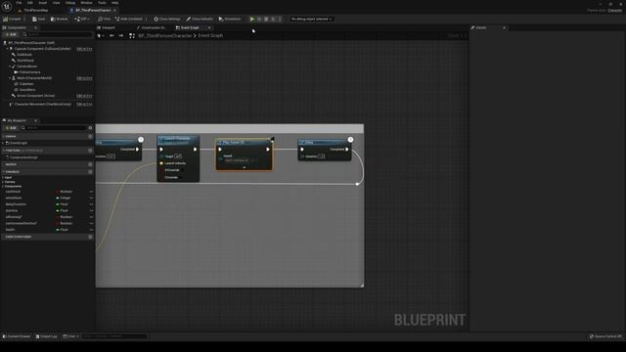626x352 pixels.
Task: Toggle visibility eye of fifth variable row
Action: click(91, 217)
